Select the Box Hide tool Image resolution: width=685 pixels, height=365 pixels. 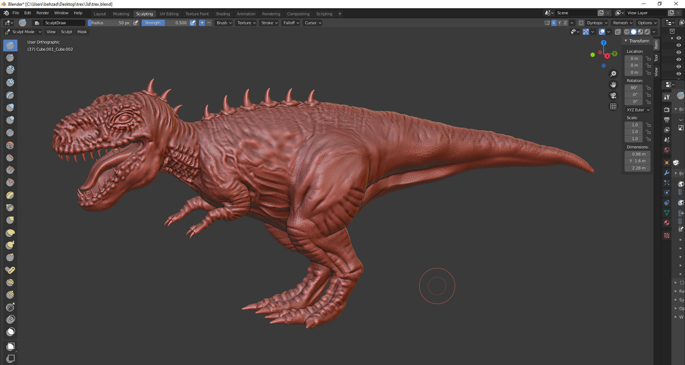(x=10, y=358)
